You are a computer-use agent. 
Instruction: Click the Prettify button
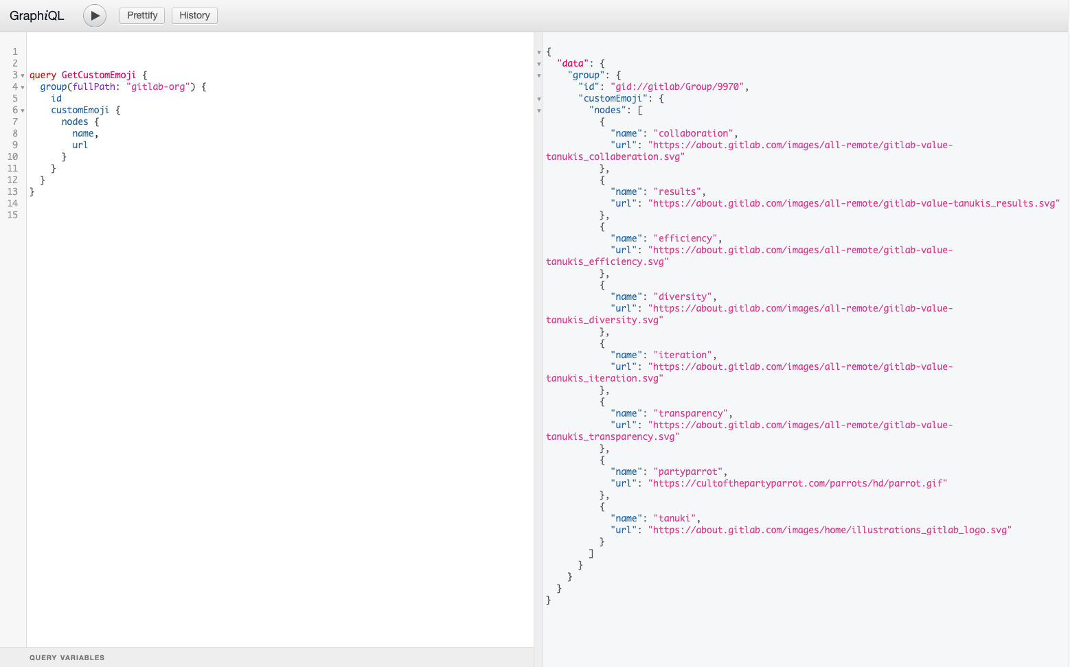141,15
